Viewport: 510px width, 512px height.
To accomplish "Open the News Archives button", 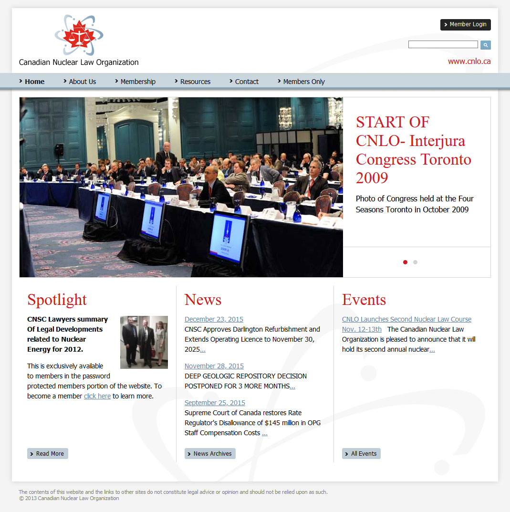I will [x=210, y=454].
